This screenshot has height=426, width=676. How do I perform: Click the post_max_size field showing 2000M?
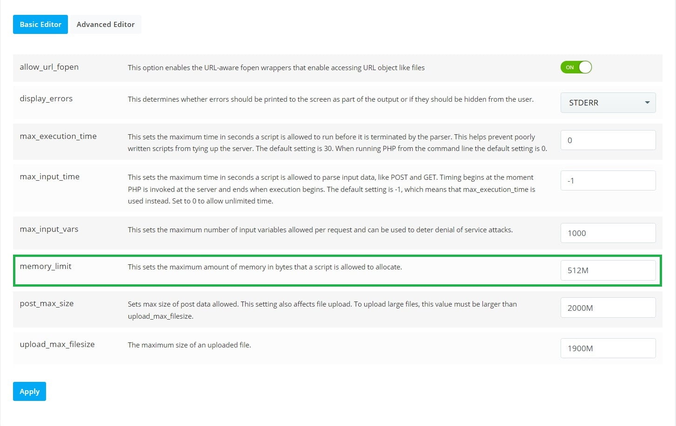[608, 308]
